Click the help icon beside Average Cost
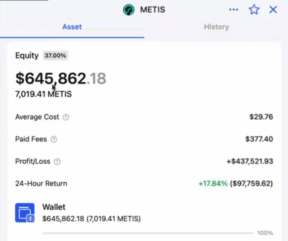Image resolution: width=288 pixels, height=241 pixels. pyautogui.click(x=66, y=117)
